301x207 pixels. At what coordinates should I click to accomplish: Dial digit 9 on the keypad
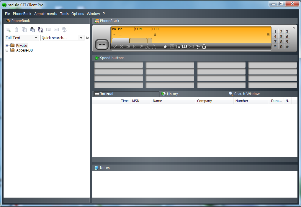pyautogui.click(x=287, y=42)
